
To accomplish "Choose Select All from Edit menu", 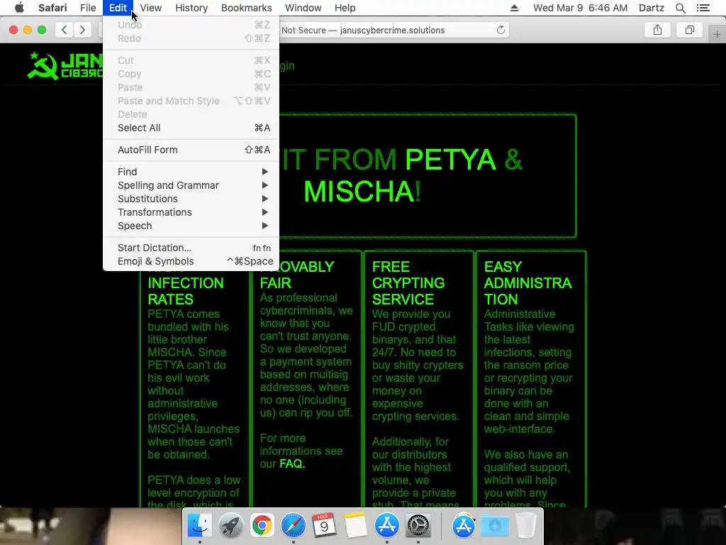I will coord(191,128).
